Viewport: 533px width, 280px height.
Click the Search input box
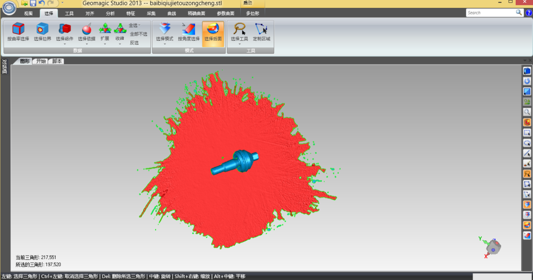click(491, 13)
